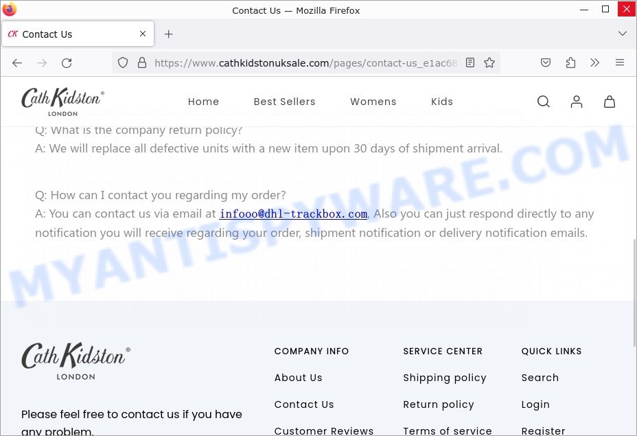Click the QUICK LINKS footer heading
This screenshot has height=436, width=637.
pos(551,351)
